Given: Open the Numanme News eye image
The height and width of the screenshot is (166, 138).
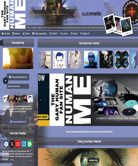Looking at the screenshot, I should point(88,157).
